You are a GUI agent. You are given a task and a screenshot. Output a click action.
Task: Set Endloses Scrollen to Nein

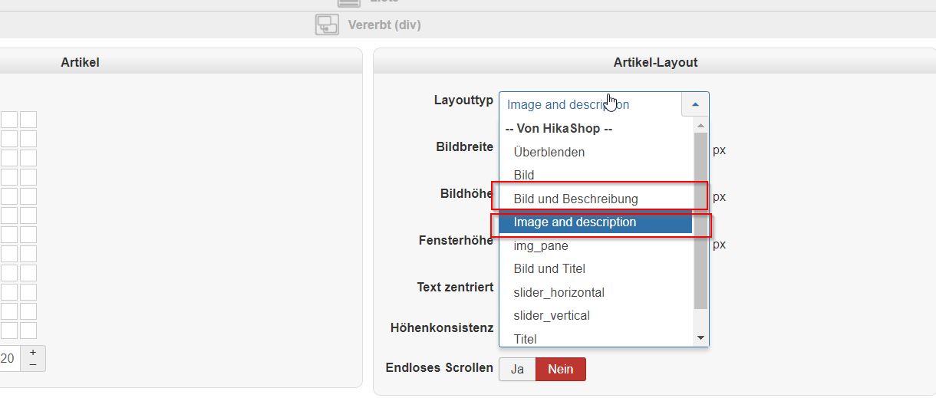[560, 369]
